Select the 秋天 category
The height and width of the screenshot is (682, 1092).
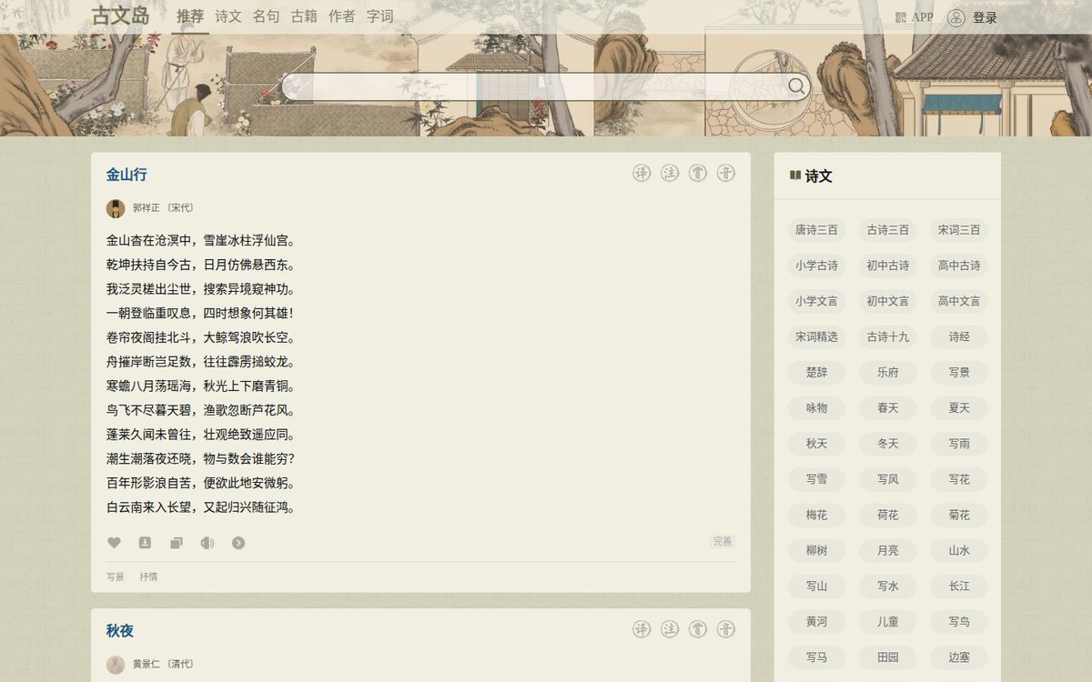point(816,444)
